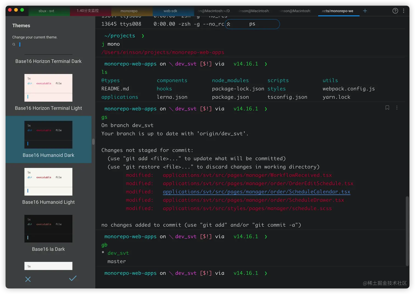Click ScheduleDrawer.tsx modified file path

coord(253,200)
